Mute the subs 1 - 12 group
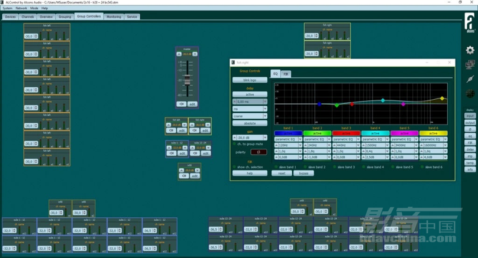Image resolution: width=478 pixels, height=258 pixels. (171, 154)
